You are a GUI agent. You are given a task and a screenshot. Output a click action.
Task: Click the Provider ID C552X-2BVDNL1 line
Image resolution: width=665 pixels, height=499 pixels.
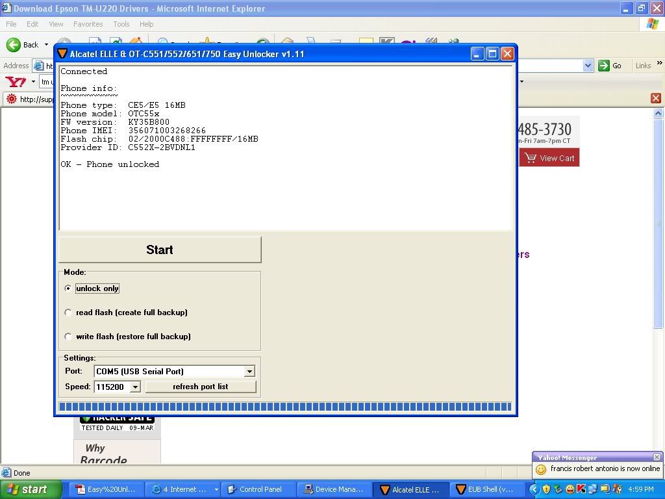128,147
